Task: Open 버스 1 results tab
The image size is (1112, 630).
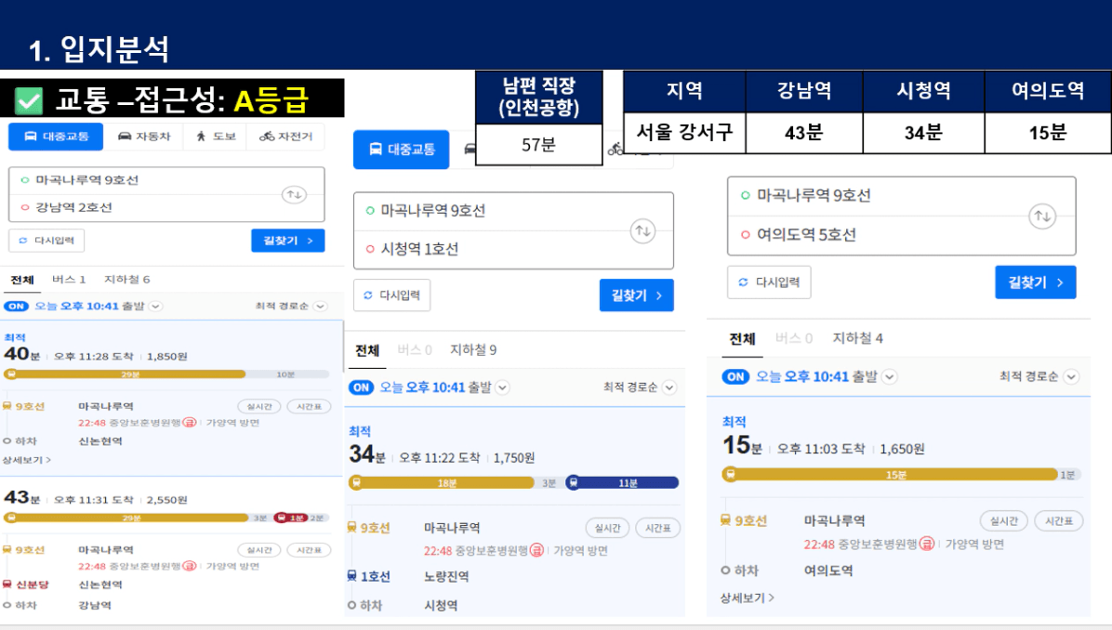Action: [x=69, y=279]
